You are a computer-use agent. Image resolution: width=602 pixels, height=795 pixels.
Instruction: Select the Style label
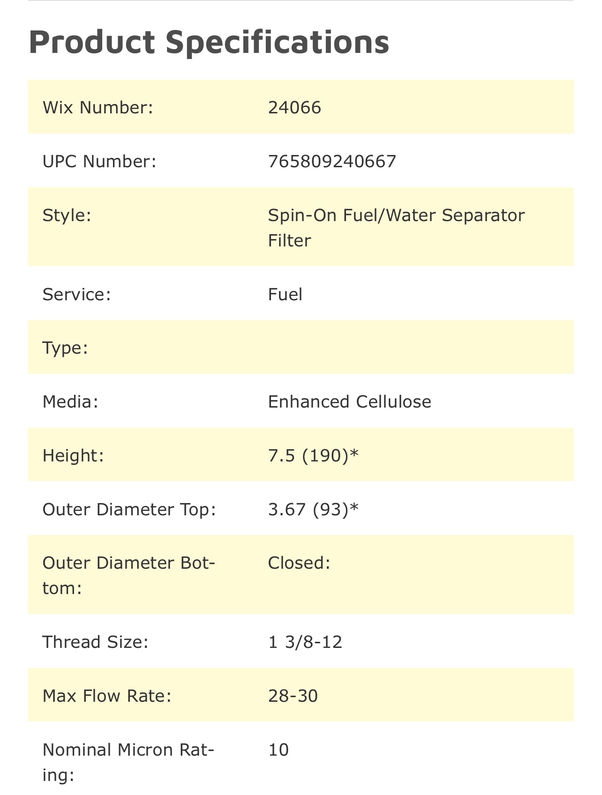tap(67, 215)
